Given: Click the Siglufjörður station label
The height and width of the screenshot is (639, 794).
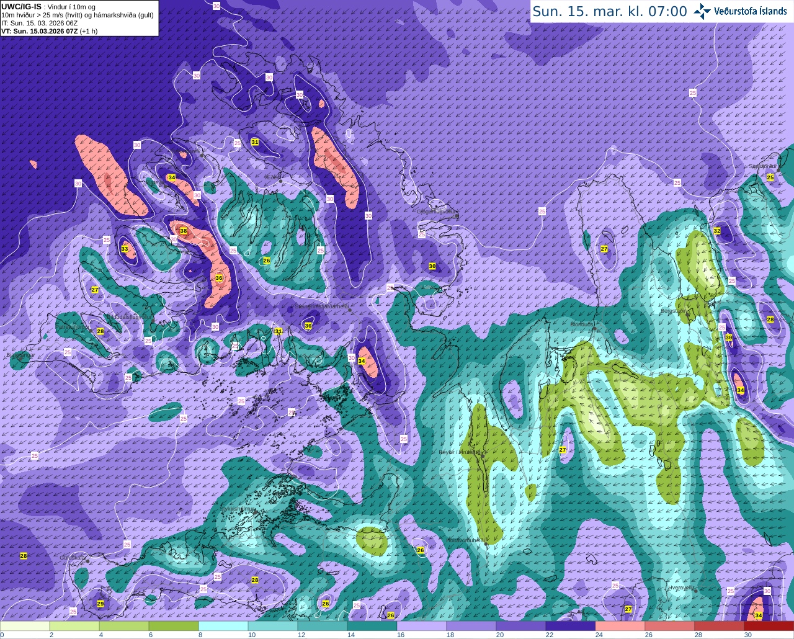Looking at the screenshot, I should tap(764, 166).
